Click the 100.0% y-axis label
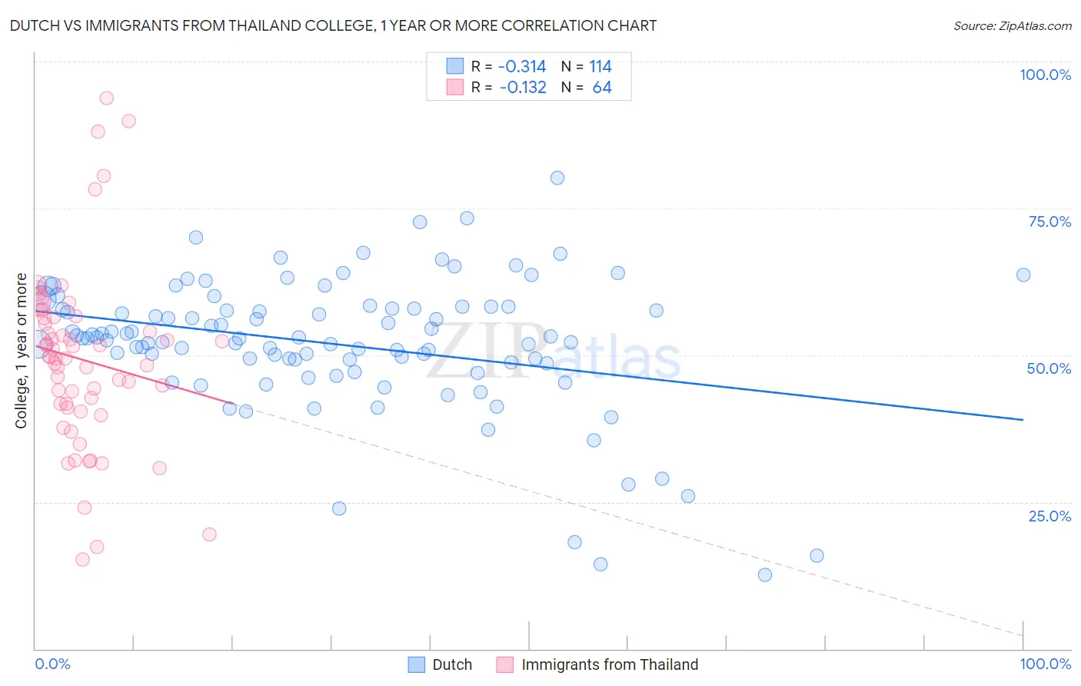The height and width of the screenshot is (686, 1081). (x=1045, y=75)
